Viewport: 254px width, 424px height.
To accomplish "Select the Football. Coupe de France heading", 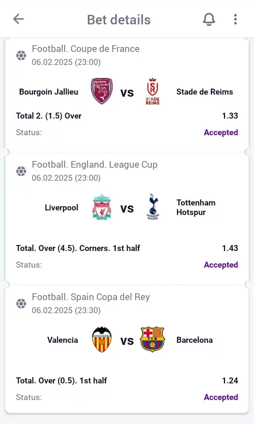I will click(x=86, y=49).
